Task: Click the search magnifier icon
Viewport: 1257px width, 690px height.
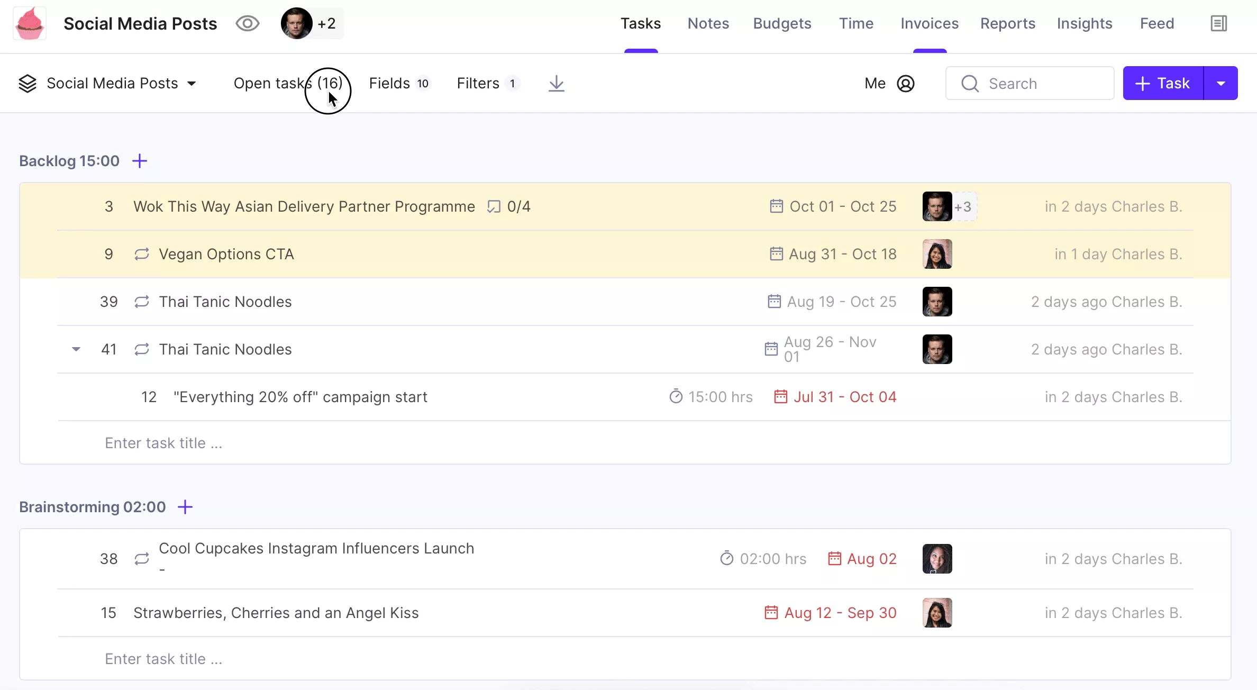Action: click(970, 83)
